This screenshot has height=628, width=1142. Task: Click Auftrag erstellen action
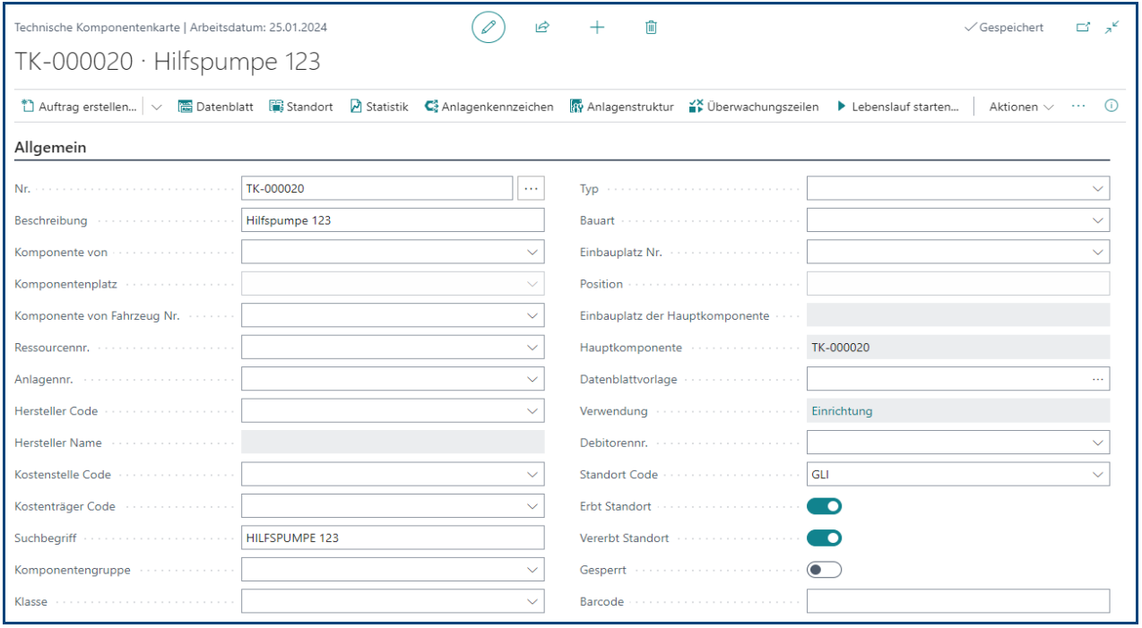(79, 107)
